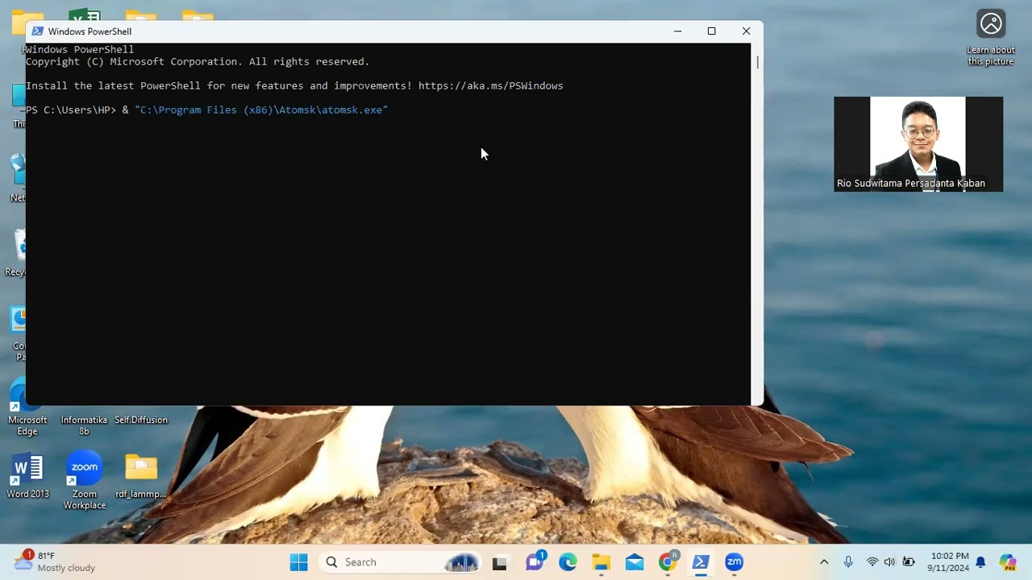Open the Copilot preview taskbar icon

point(1008,562)
